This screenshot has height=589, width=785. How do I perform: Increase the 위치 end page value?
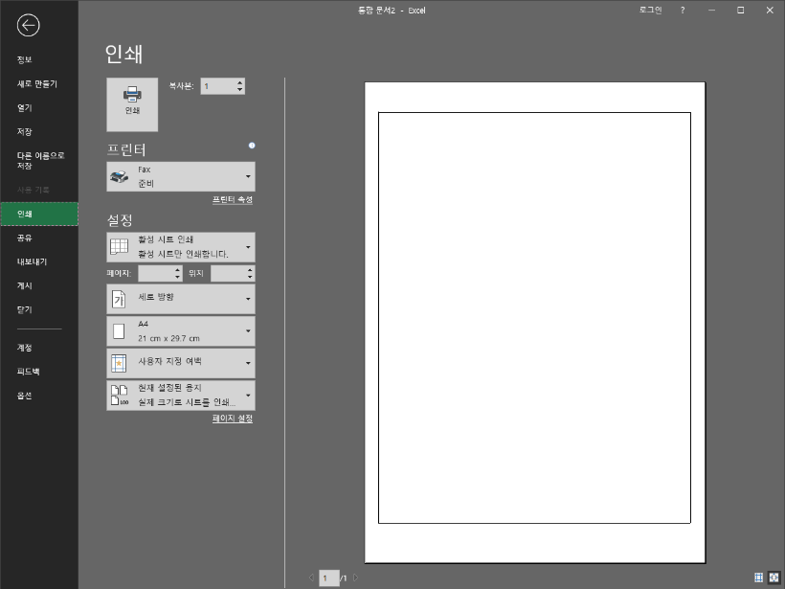(250, 270)
